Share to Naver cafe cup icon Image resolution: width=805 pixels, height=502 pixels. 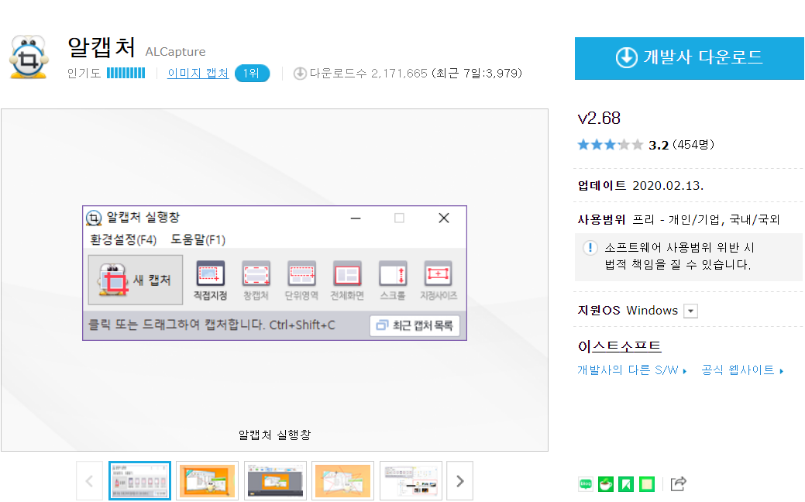[x=606, y=484]
